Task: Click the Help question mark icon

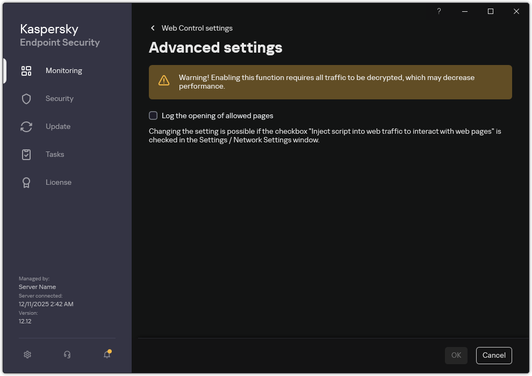Action: point(438,11)
